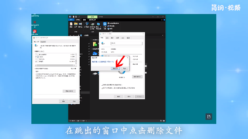Click the details view button in the Explorer status bar
Image resolution: width=248 pixels, height=139 pixels.
tap(161, 121)
